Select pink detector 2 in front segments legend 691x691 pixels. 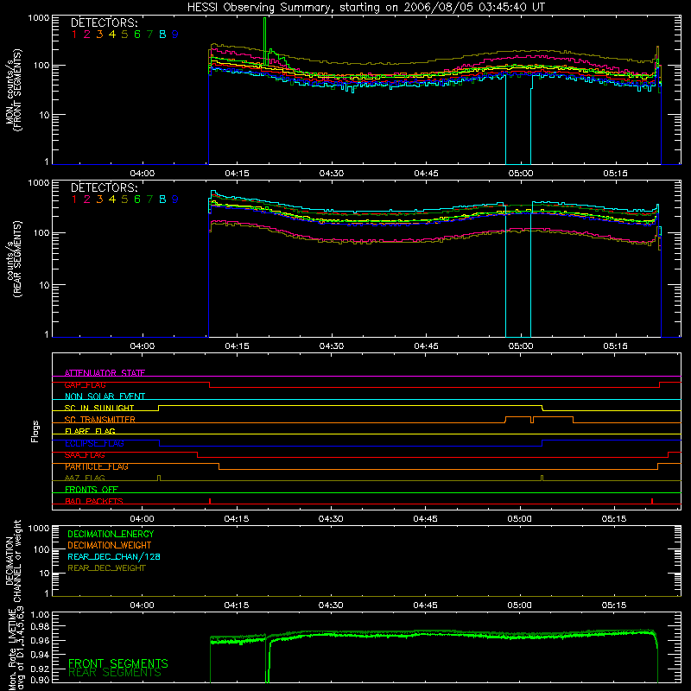point(87,35)
